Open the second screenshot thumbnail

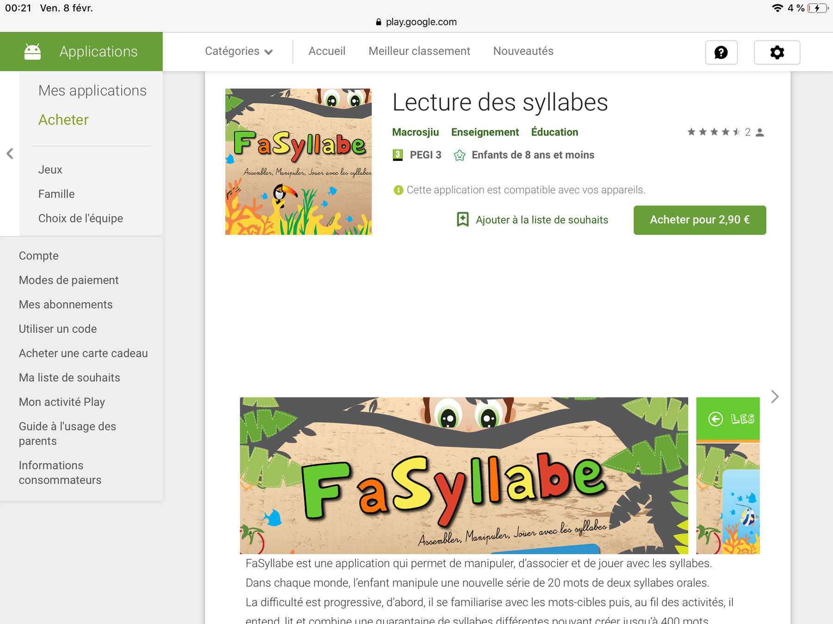click(x=728, y=476)
